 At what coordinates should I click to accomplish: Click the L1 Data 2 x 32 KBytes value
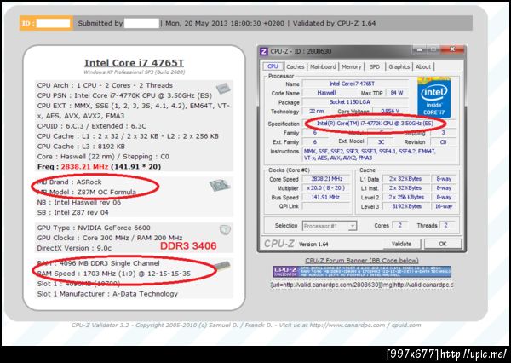pos(405,179)
